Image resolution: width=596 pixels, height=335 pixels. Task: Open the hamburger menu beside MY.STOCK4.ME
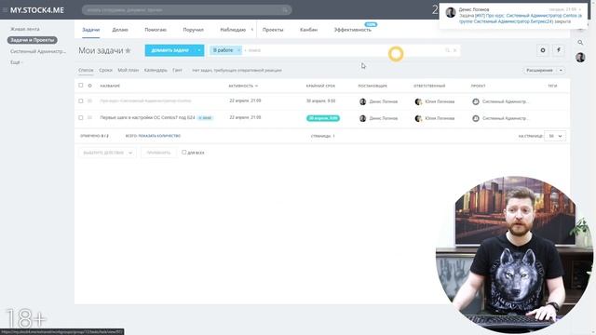[5, 10]
